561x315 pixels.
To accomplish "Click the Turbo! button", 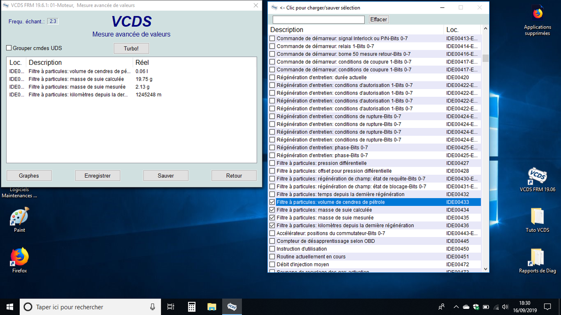I will [x=131, y=48].
